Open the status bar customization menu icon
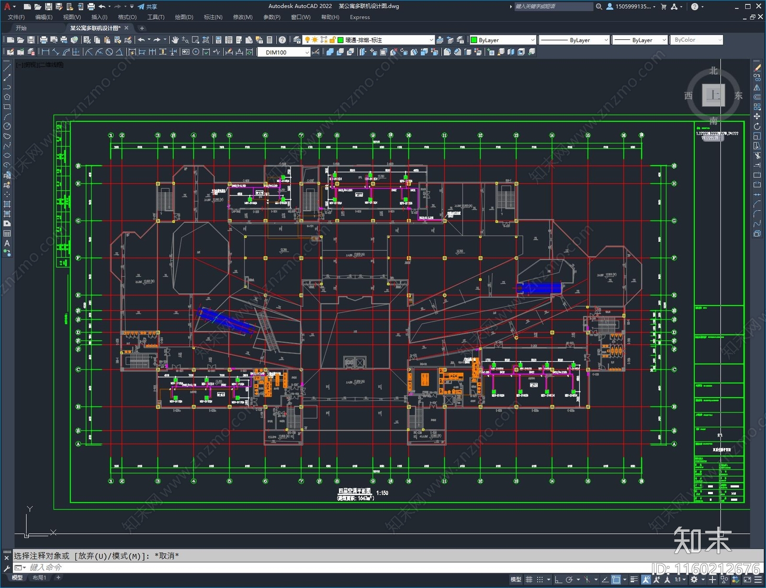 point(758,580)
